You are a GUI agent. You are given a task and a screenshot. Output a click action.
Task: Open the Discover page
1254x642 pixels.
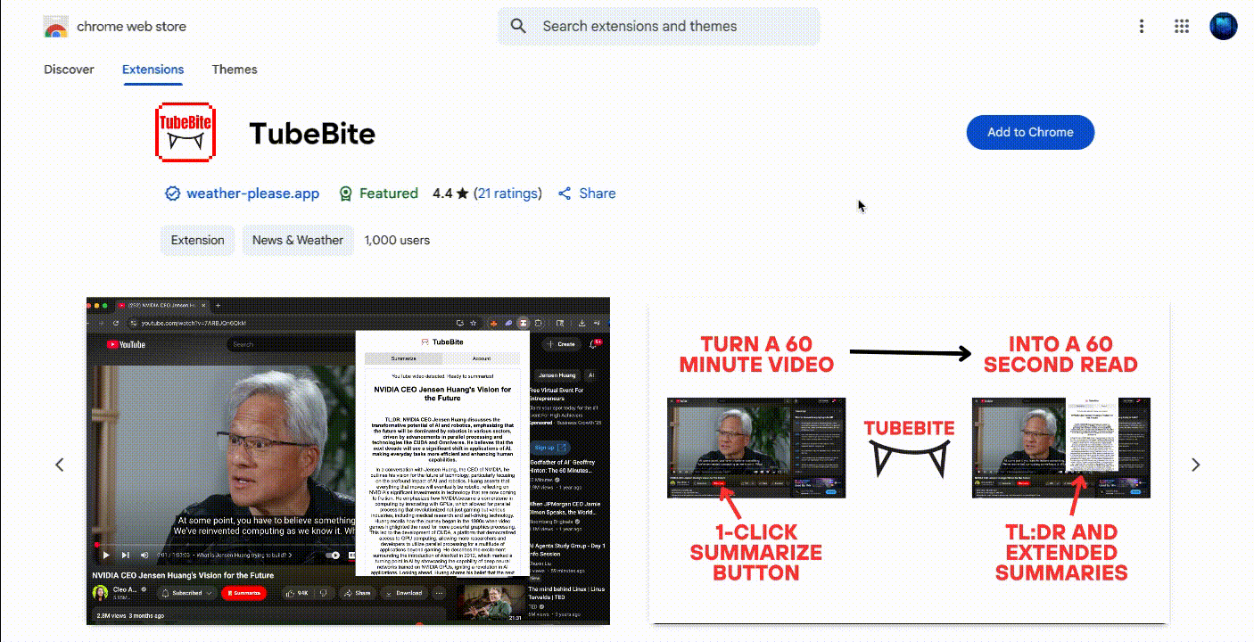click(x=68, y=69)
